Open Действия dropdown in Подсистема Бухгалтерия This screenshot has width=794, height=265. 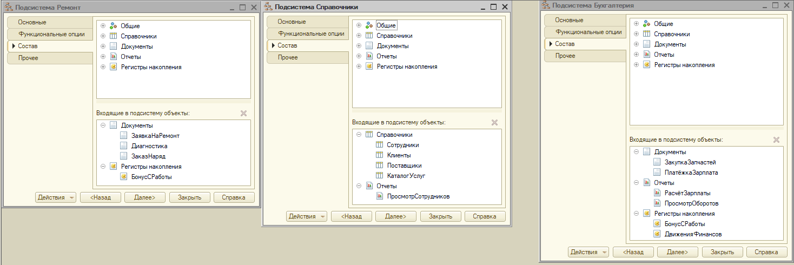588,252
